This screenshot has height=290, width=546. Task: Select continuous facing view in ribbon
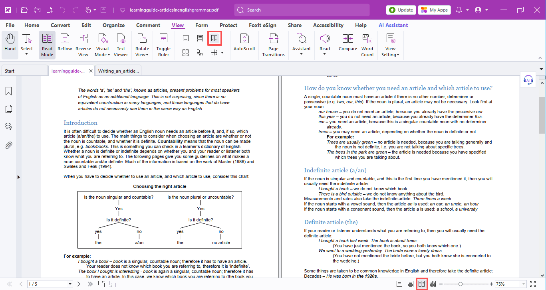[x=186, y=52]
